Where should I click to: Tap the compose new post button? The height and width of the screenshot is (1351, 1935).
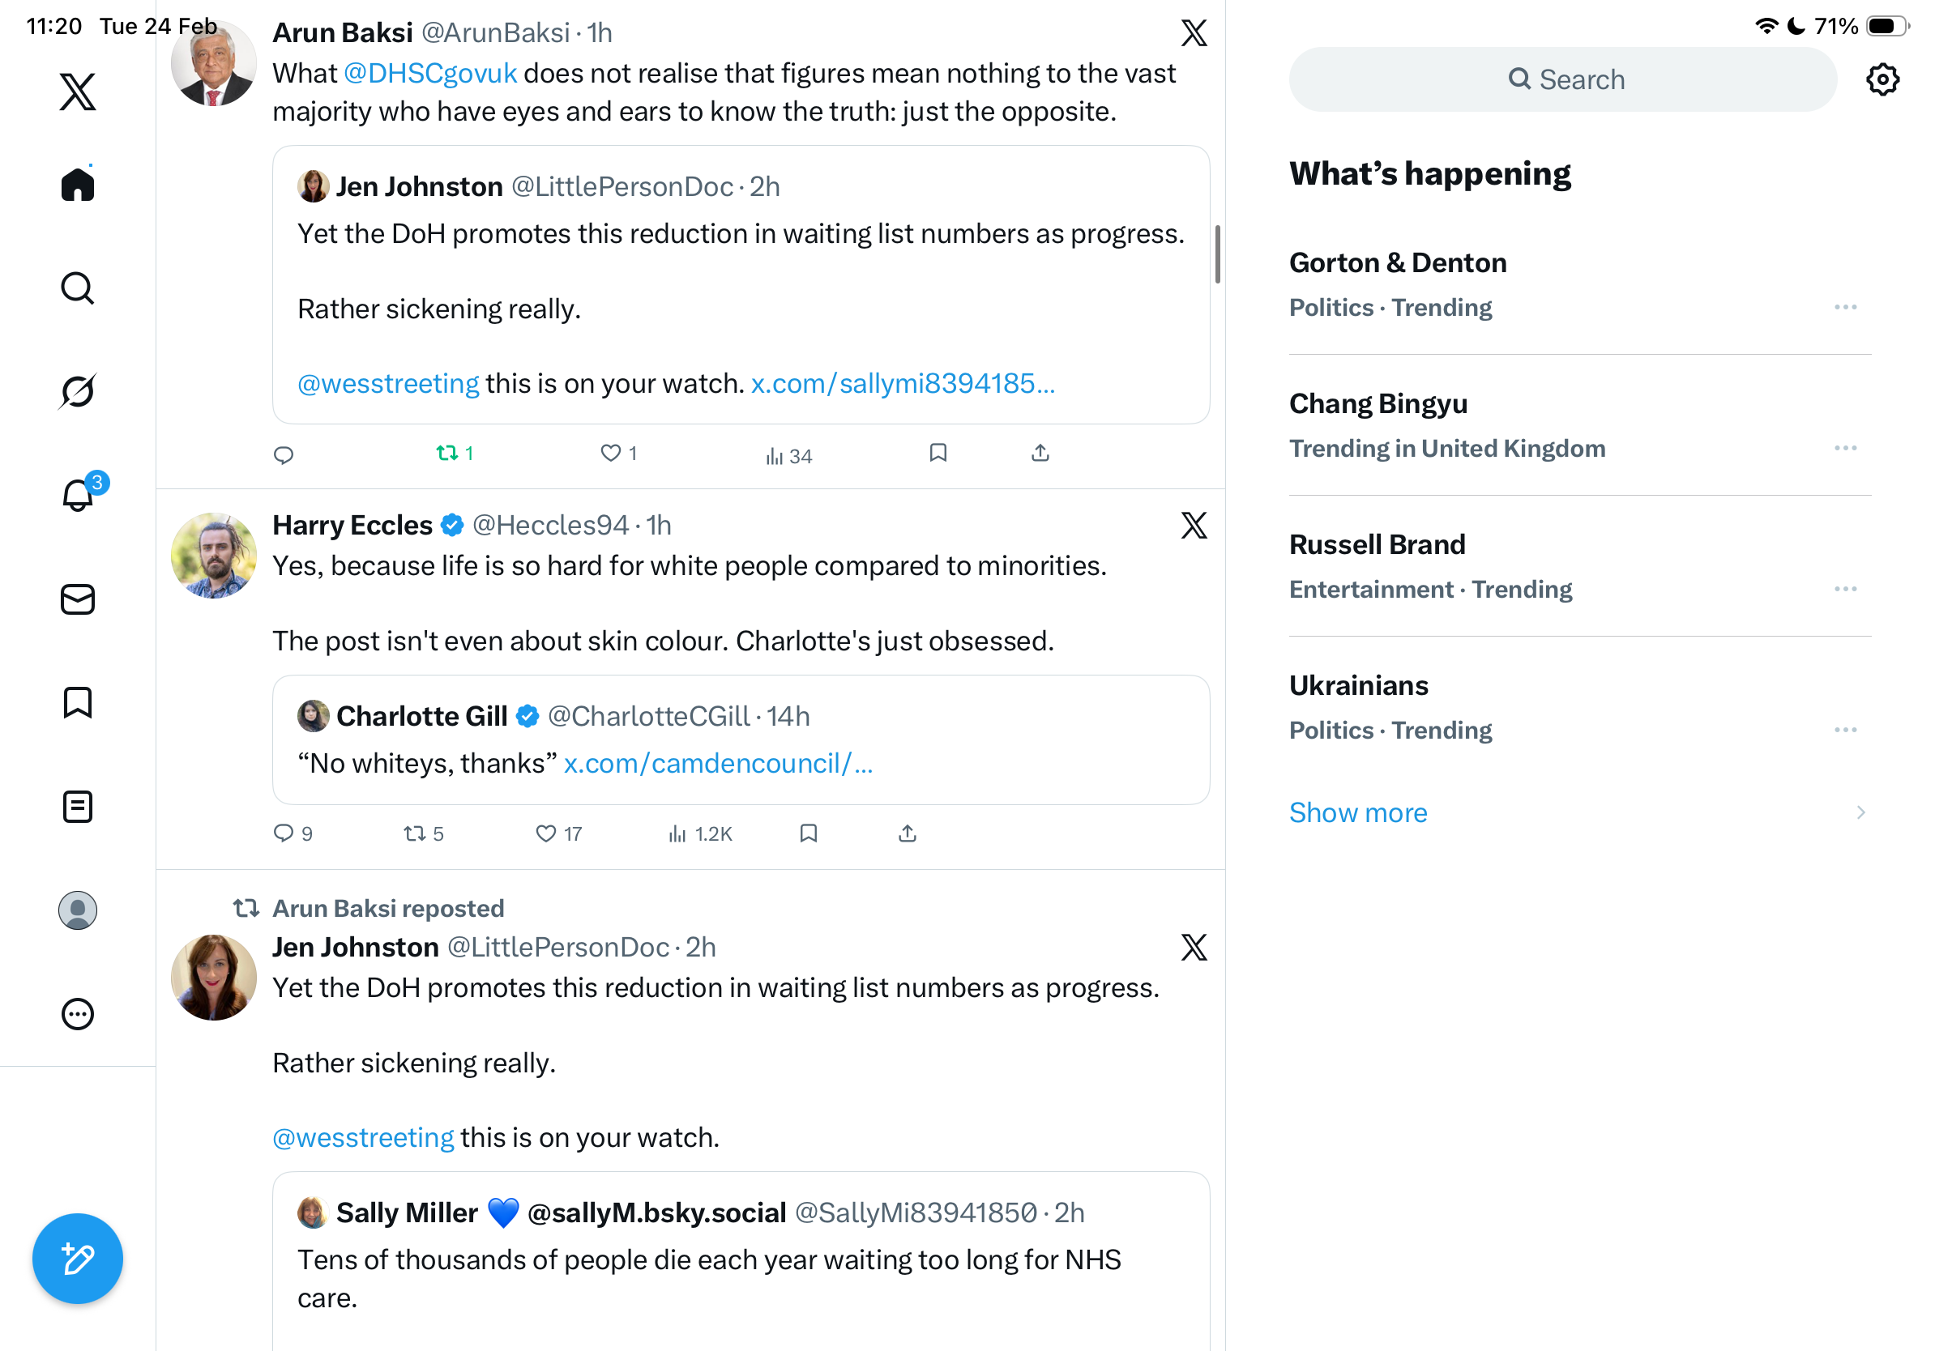point(78,1259)
